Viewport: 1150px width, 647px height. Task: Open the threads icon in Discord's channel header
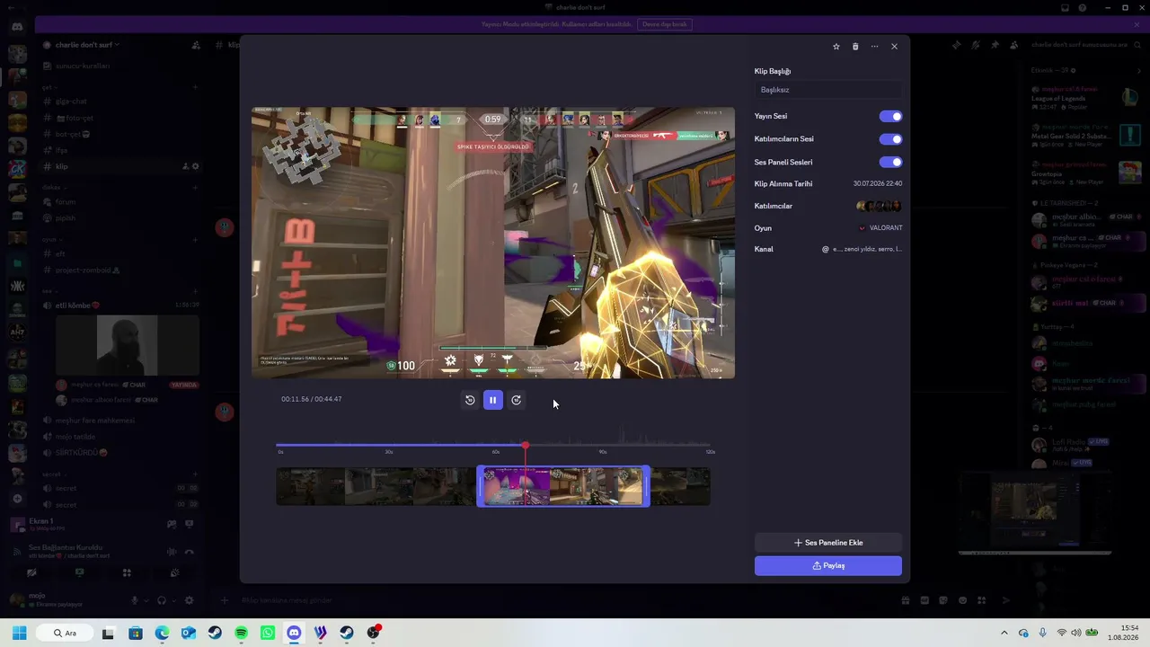click(x=956, y=45)
